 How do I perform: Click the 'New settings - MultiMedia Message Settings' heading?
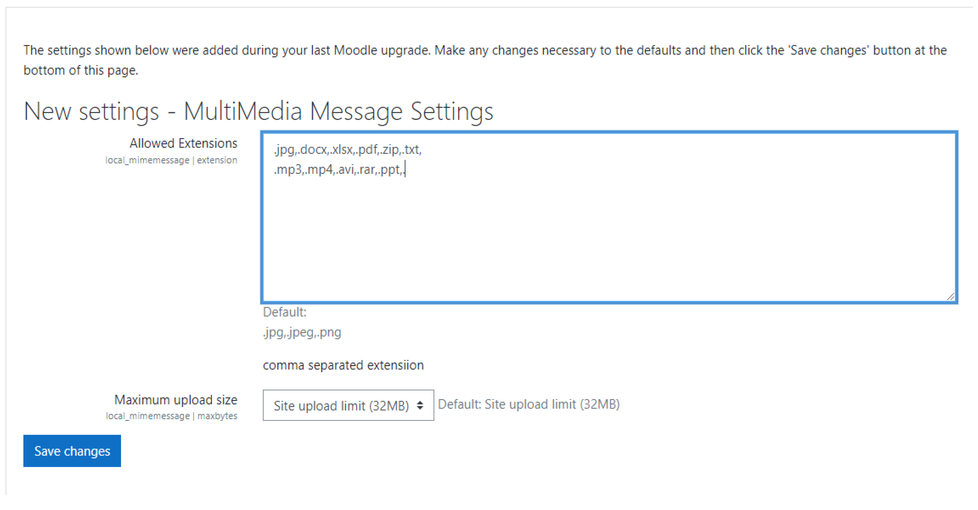[259, 112]
